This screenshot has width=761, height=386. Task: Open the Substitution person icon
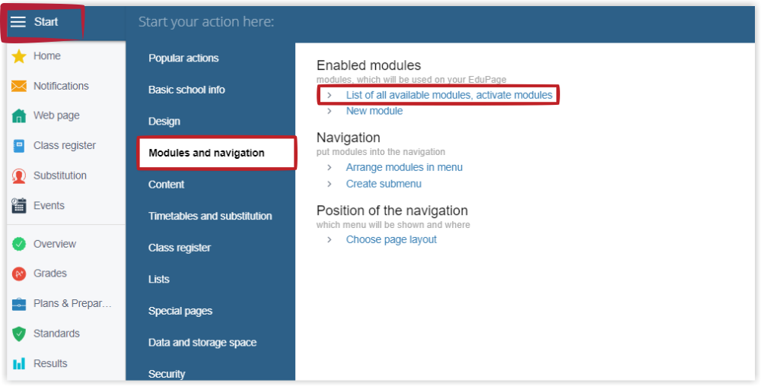[19, 176]
